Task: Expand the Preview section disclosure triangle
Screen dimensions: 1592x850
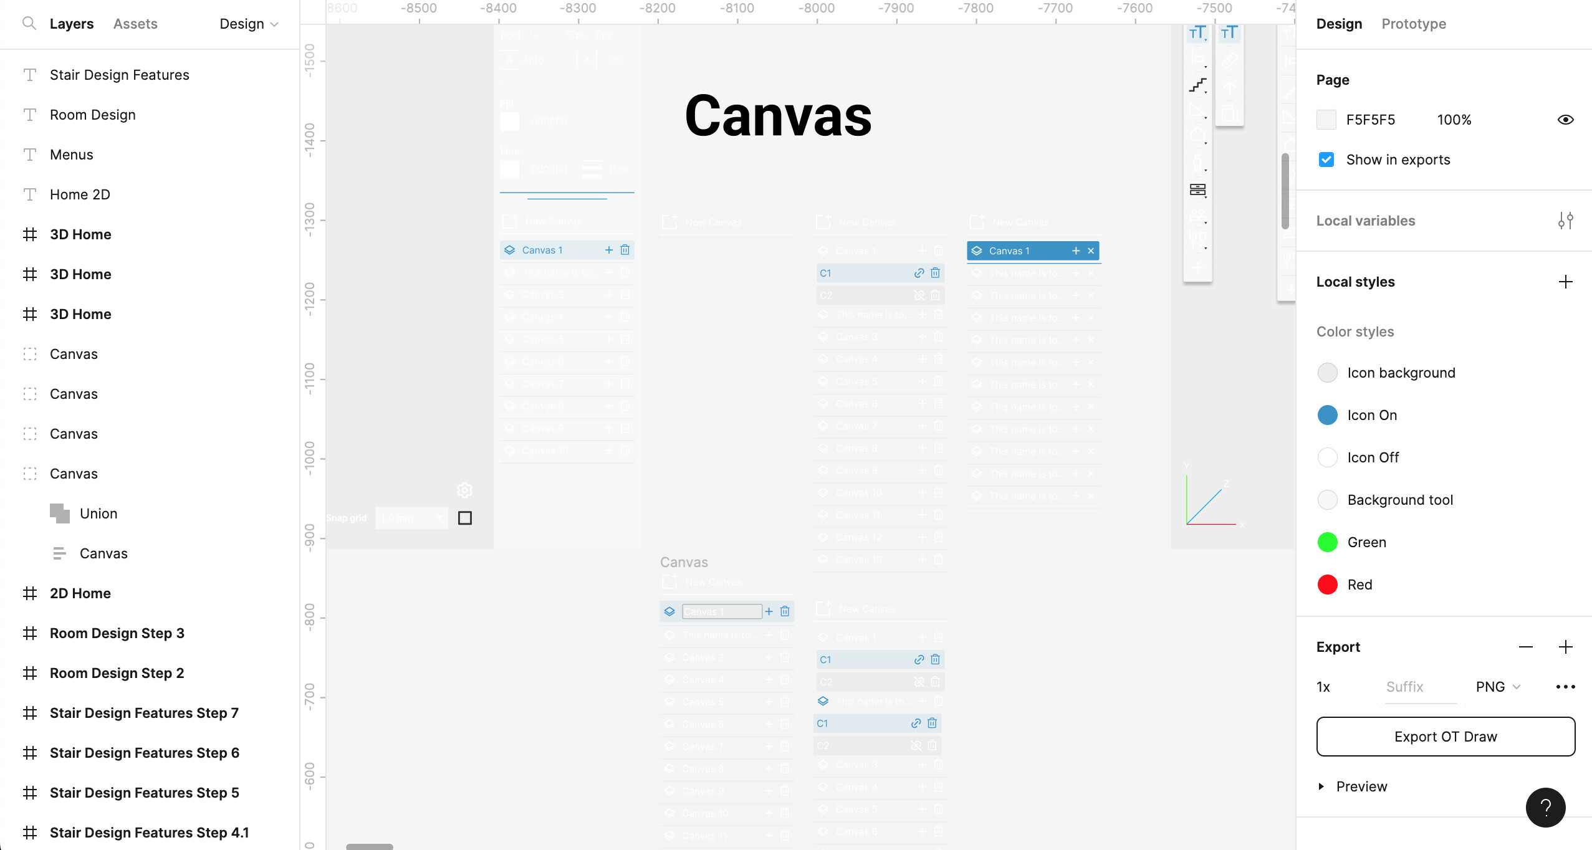Action: [x=1321, y=786]
